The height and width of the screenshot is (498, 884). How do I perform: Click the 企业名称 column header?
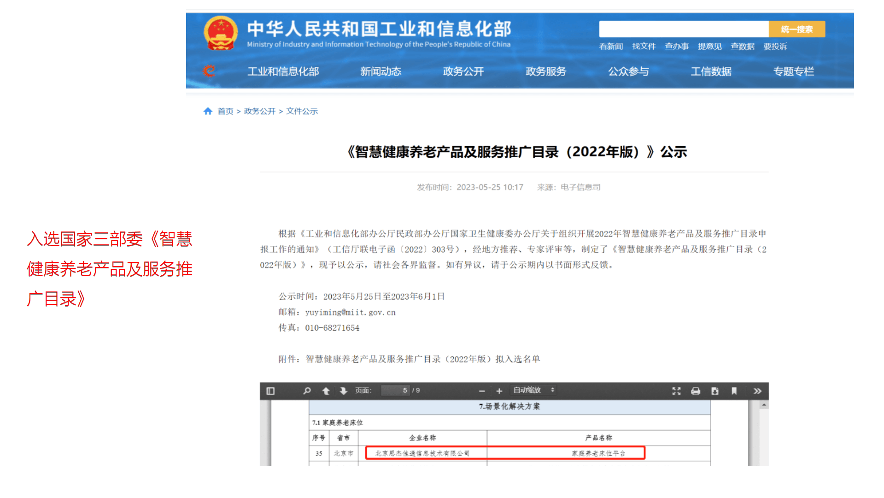[422, 438]
